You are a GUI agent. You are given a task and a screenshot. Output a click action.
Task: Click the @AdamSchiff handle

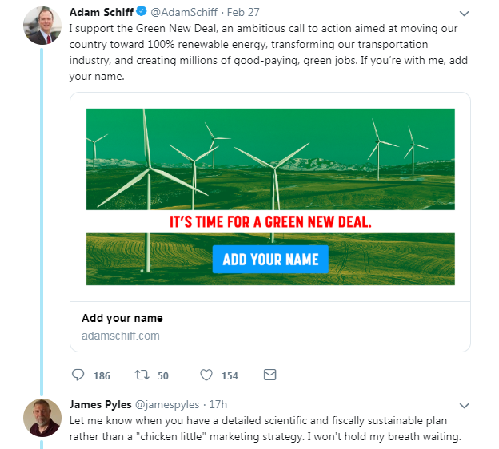click(x=183, y=13)
